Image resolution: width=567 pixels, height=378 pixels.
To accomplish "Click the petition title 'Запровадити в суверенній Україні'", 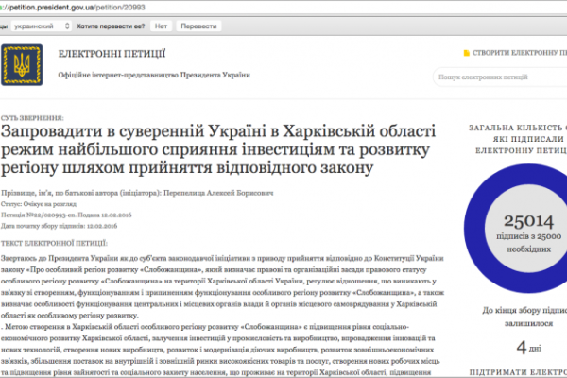I will click(x=218, y=149).
